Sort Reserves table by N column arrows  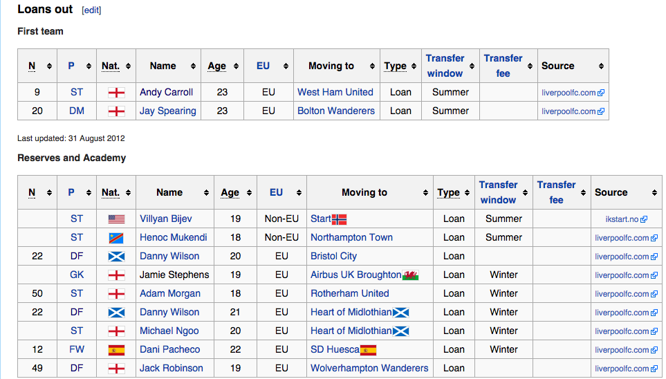(x=49, y=192)
